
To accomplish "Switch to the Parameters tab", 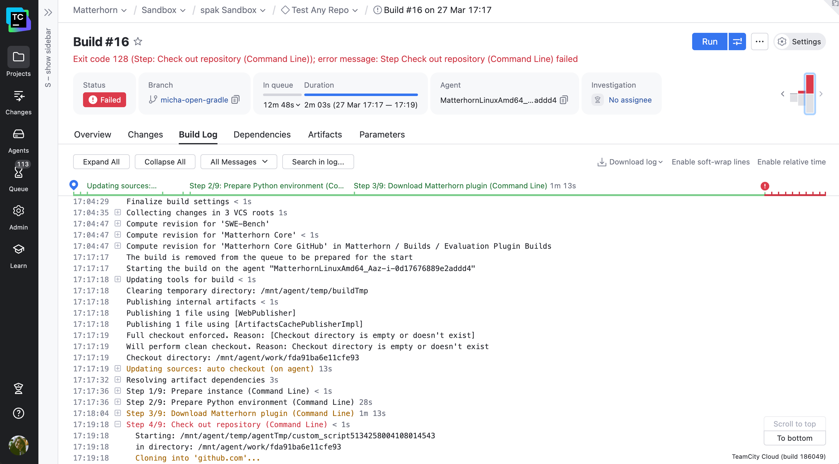I will [x=382, y=134].
